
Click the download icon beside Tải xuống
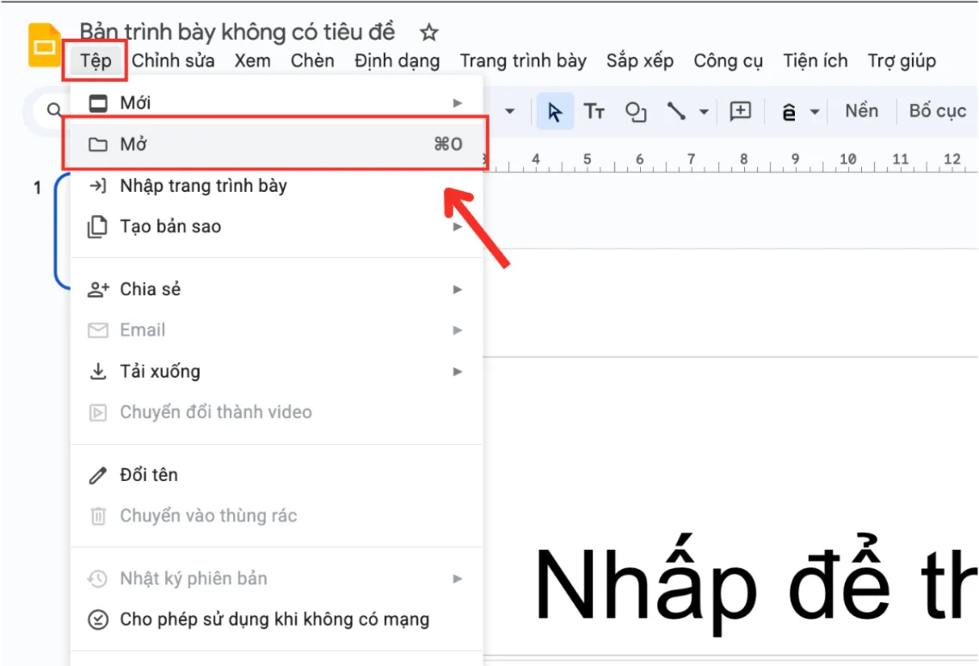tap(98, 371)
